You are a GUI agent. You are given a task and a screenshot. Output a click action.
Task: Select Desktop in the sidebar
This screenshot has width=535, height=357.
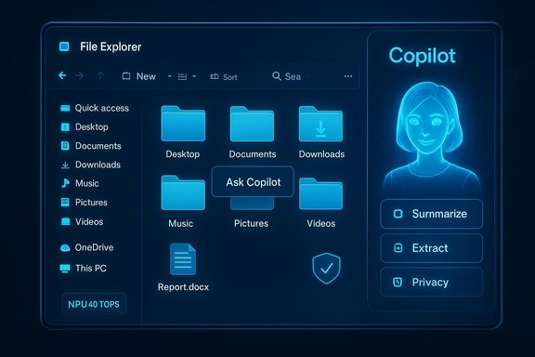point(85,127)
